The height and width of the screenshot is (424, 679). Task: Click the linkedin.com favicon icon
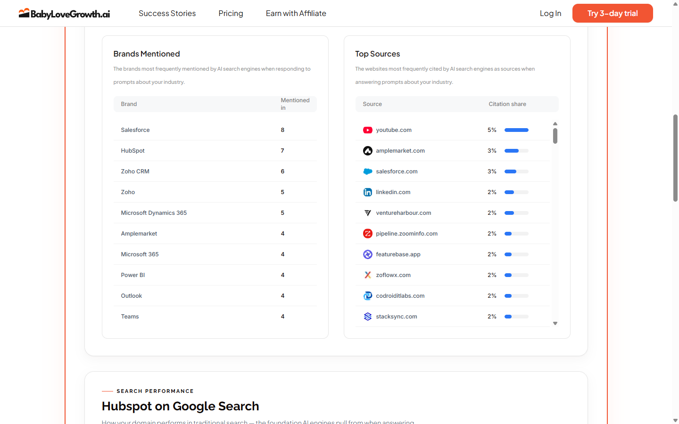tap(368, 192)
